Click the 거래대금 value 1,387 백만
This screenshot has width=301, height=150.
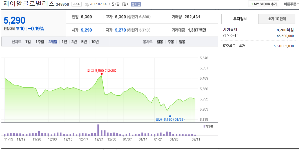[197, 30]
